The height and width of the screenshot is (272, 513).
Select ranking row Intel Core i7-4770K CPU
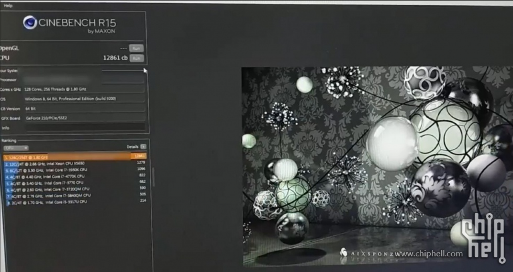point(75,176)
